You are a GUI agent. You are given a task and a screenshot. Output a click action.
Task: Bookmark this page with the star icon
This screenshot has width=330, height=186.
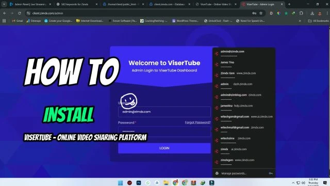[261, 13]
